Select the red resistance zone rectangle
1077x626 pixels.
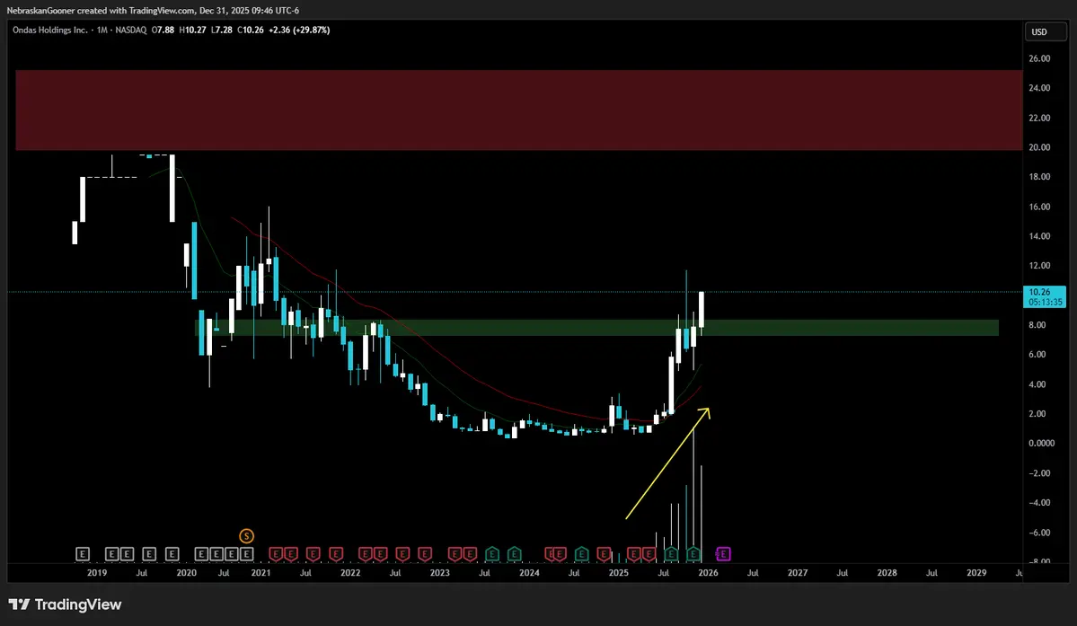(x=518, y=110)
